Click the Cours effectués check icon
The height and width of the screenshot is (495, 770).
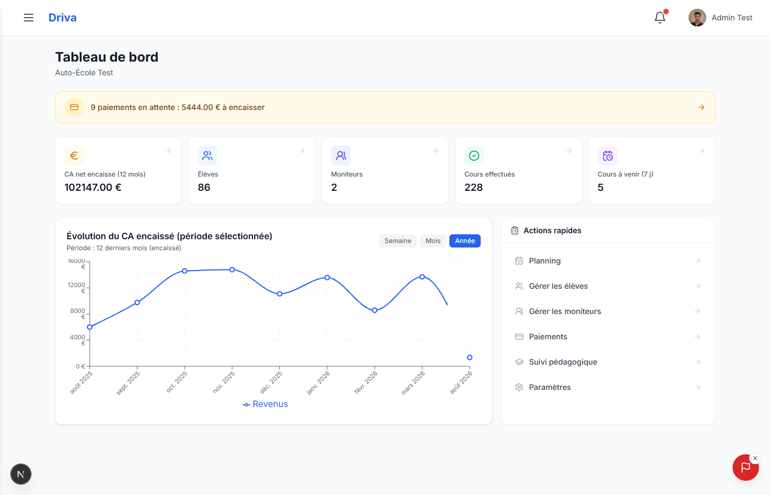[x=474, y=156]
